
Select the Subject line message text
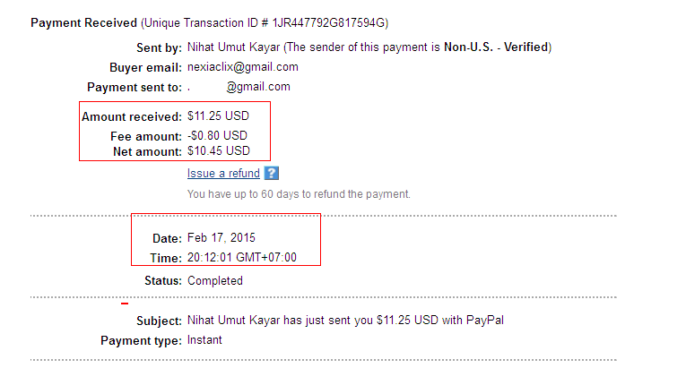click(352, 321)
